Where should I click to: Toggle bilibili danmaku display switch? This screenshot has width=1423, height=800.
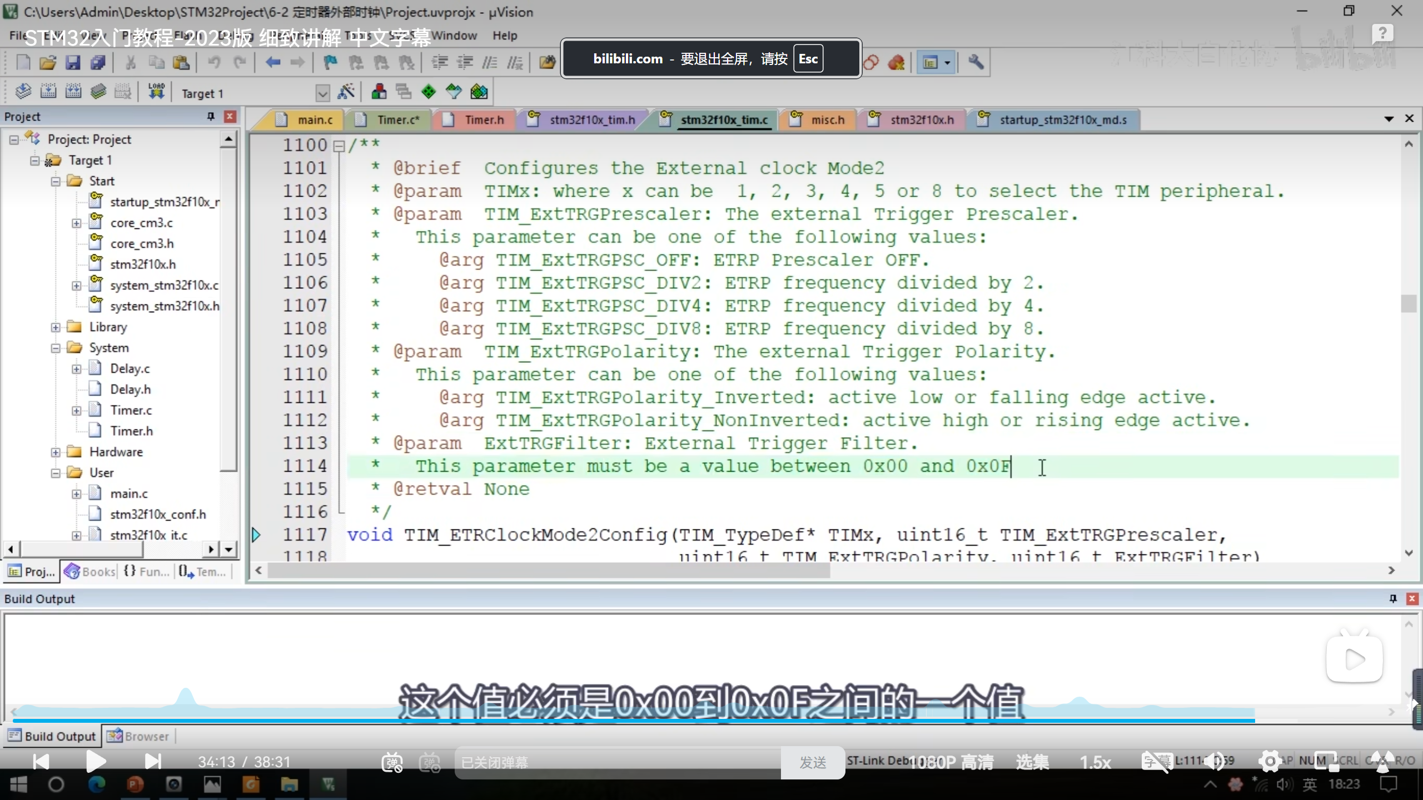[392, 762]
